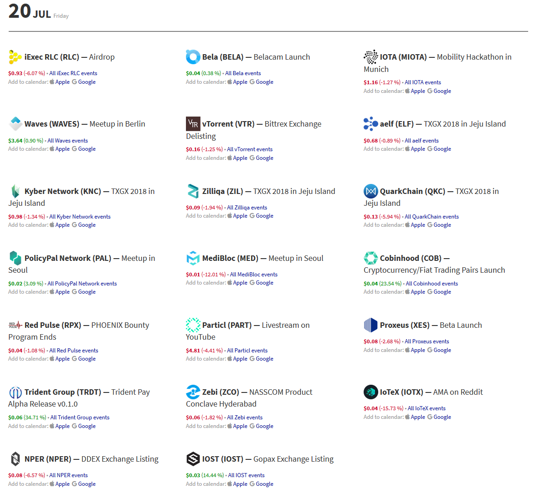Click the Red Pulse (RPX) event title
The image size is (540, 504).
tap(53, 325)
